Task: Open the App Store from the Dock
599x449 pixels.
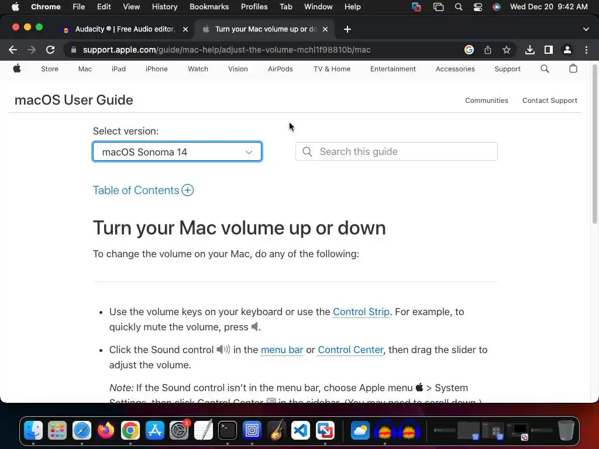Action: click(x=154, y=430)
